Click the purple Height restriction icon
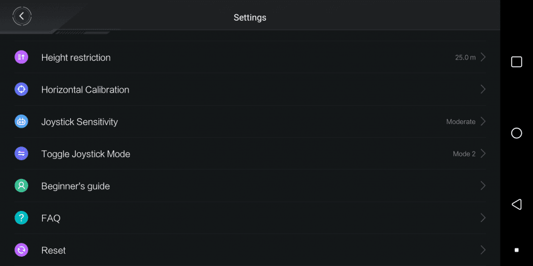The image size is (533, 266). click(x=21, y=57)
